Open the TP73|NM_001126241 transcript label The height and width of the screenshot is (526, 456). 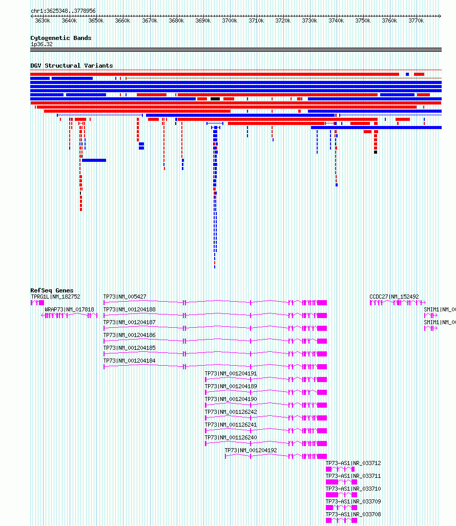[231, 425]
